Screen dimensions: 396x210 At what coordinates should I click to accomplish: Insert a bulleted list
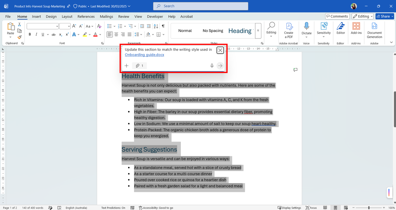[110, 26]
